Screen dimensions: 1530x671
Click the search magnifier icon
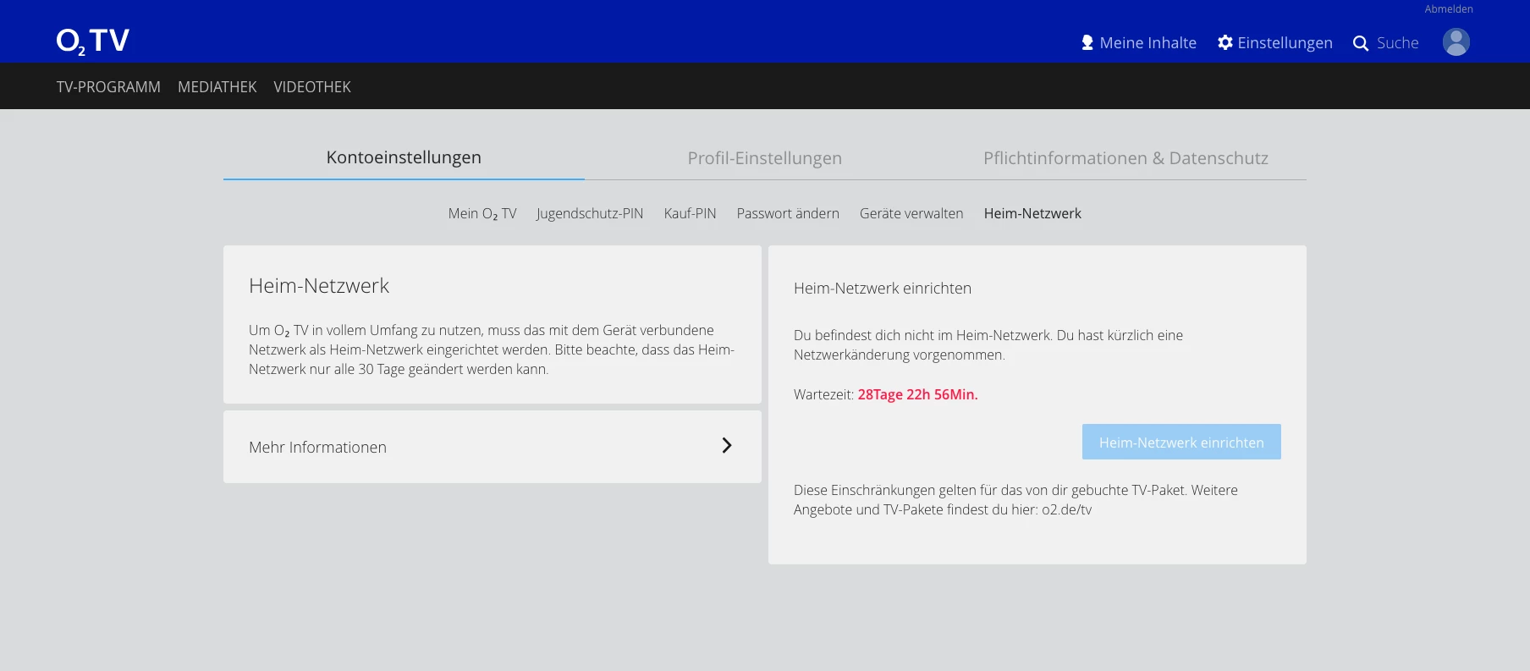tap(1360, 43)
